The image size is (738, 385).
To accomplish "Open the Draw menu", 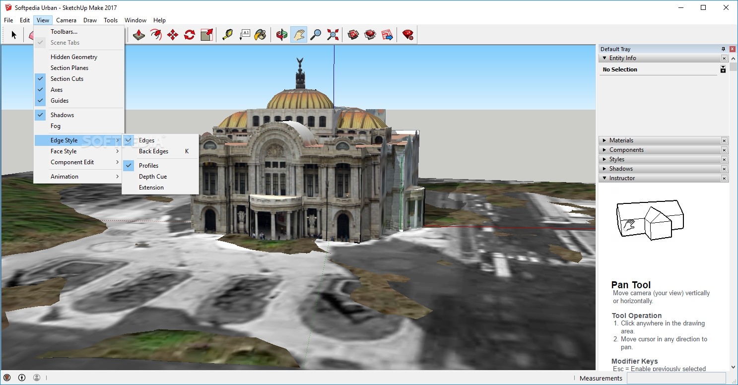I will click(x=90, y=20).
